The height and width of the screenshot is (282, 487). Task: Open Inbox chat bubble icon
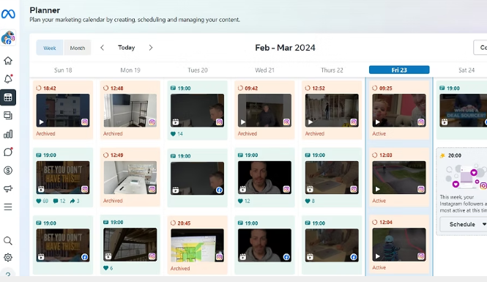8,152
